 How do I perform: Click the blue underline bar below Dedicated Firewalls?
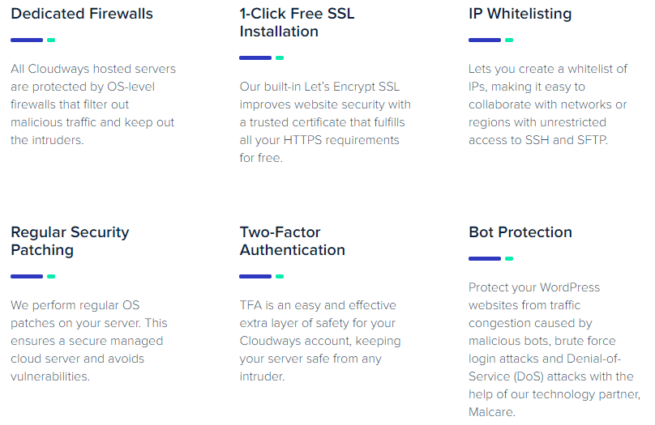click(x=26, y=40)
